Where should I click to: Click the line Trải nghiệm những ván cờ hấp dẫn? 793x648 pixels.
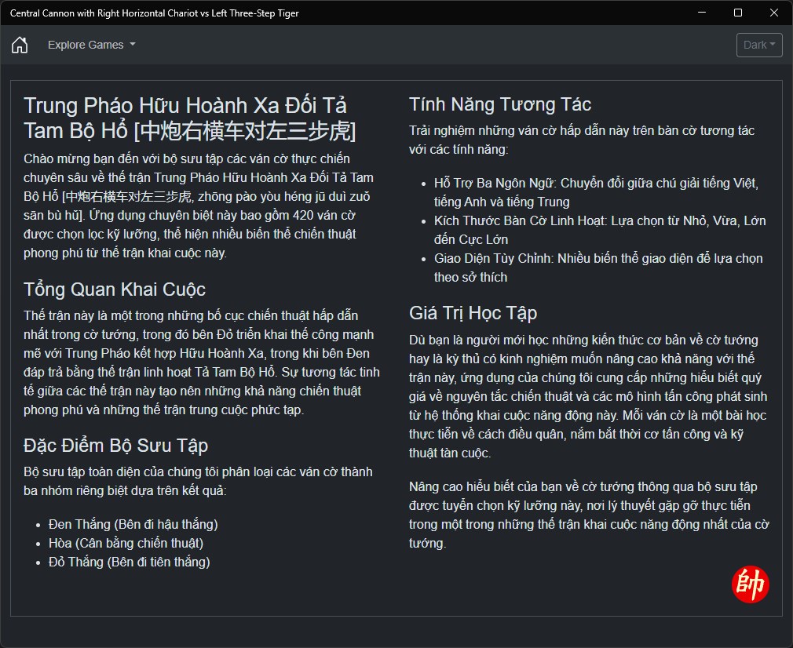(x=582, y=140)
